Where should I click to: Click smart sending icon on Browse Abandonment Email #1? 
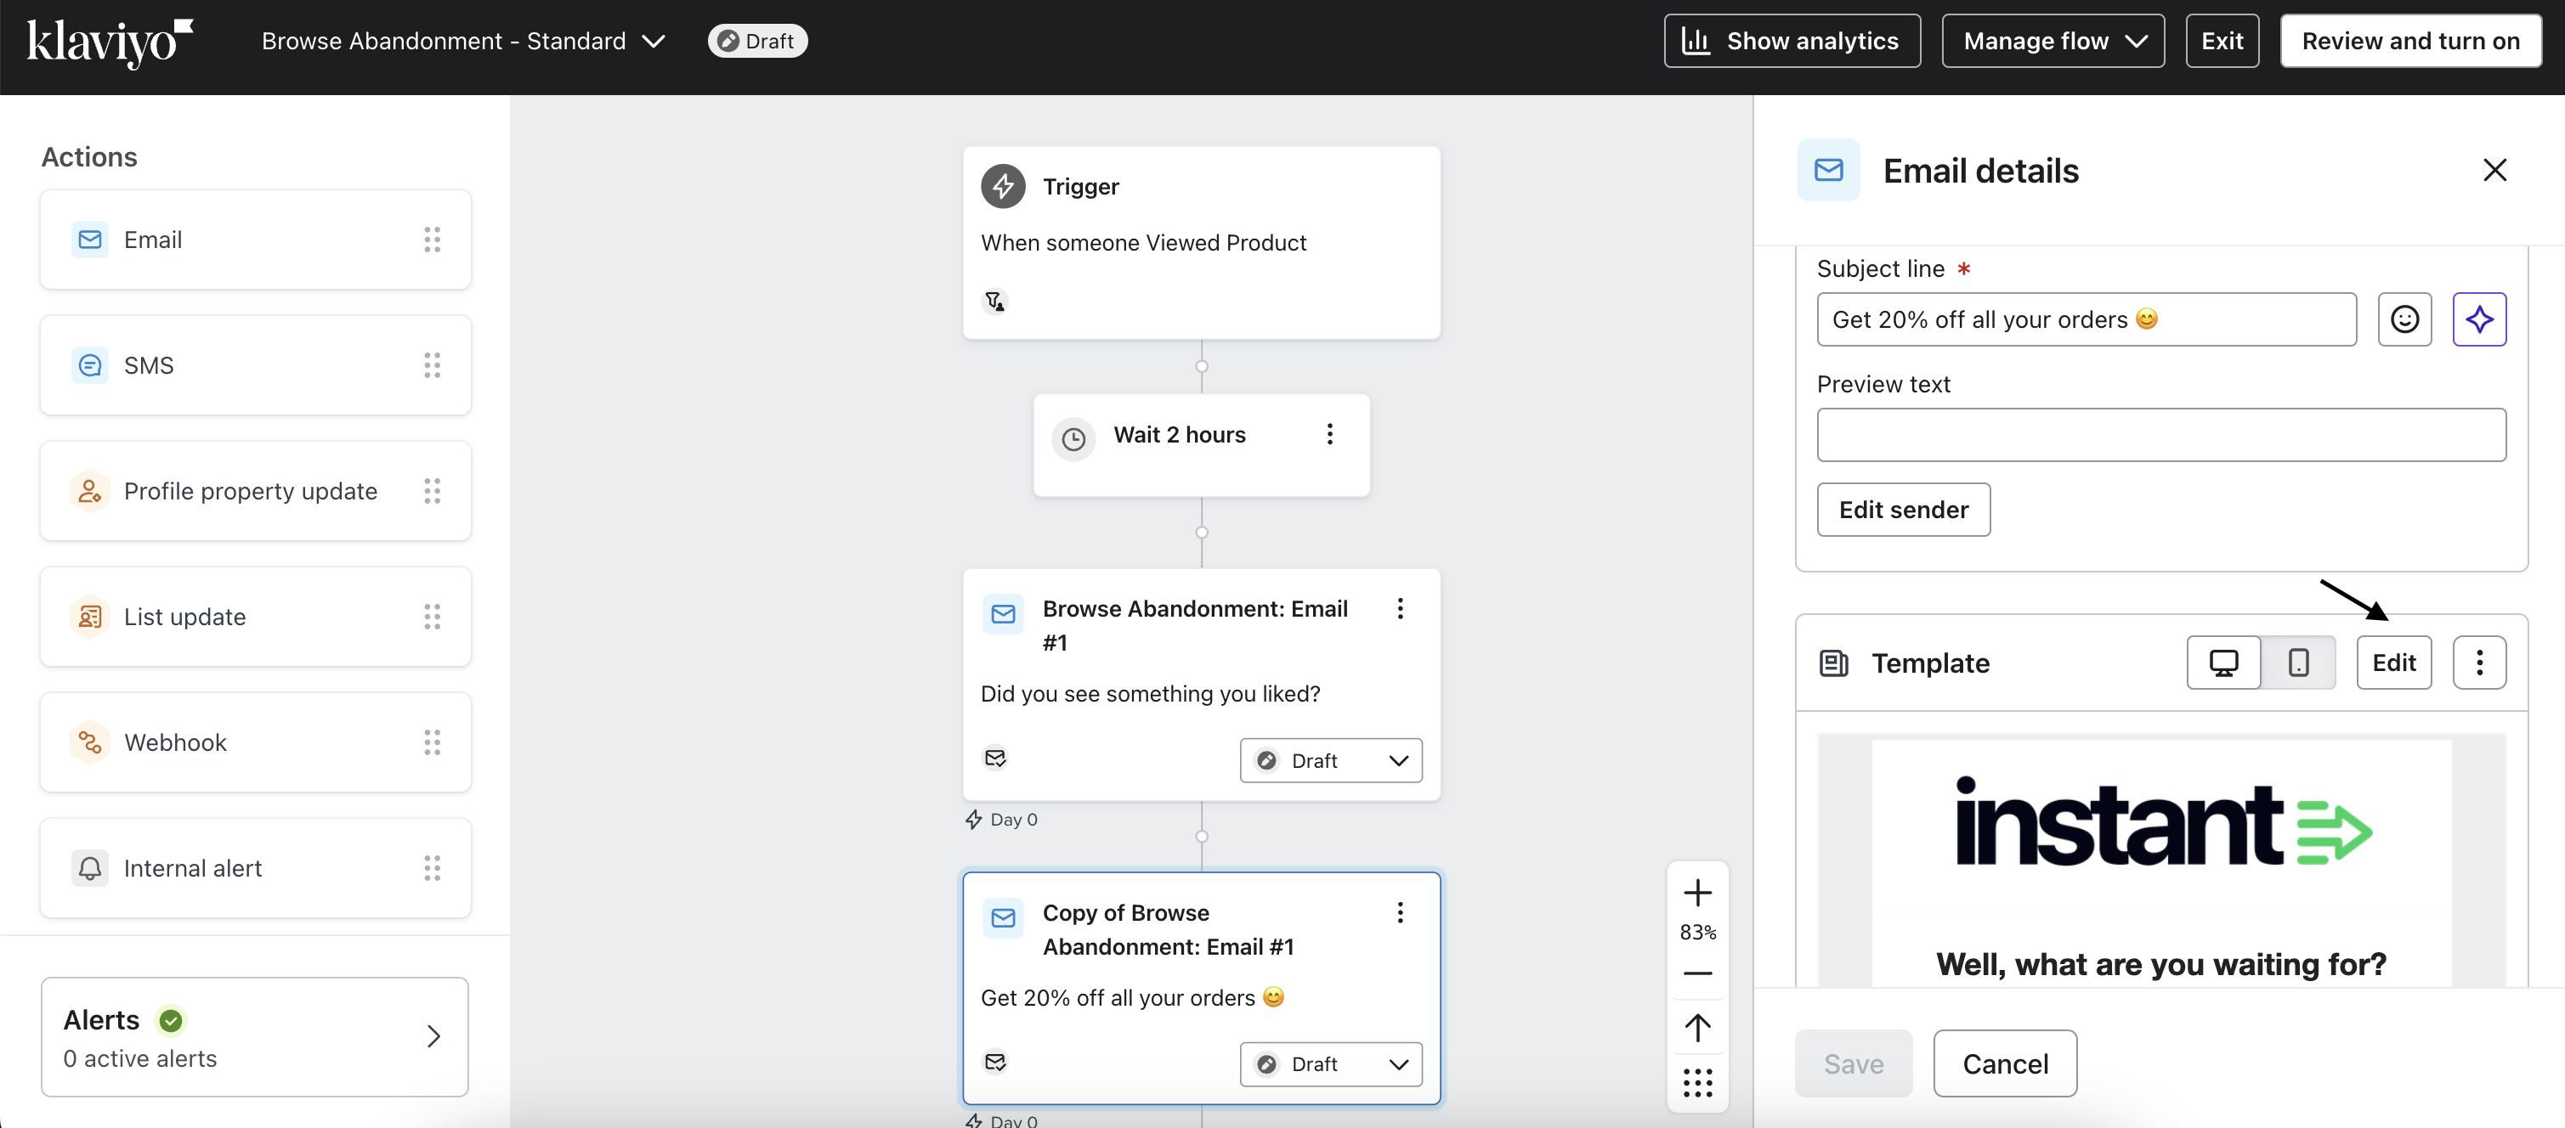pyautogui.click(x=994, y=758)
